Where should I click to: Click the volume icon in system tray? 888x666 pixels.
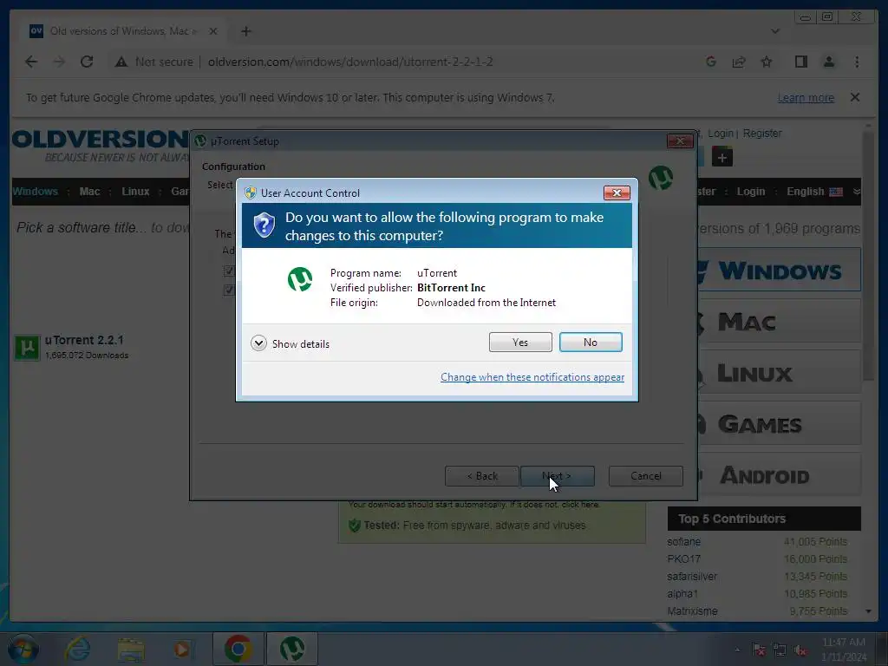point(800,650)
